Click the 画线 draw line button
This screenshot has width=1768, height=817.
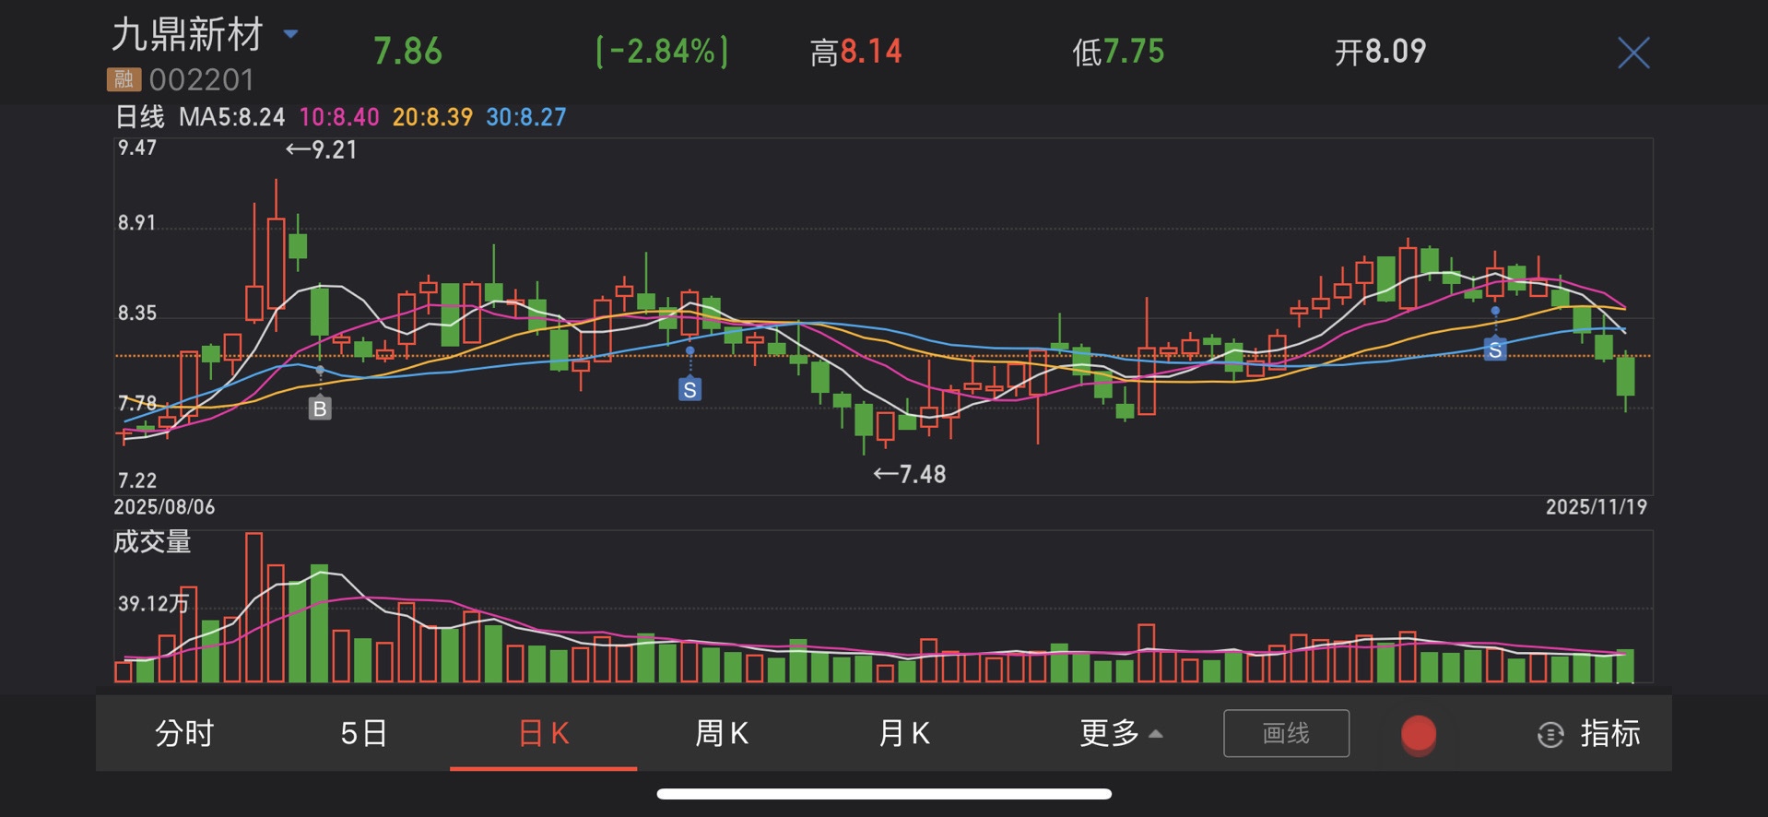[1286, 733]
